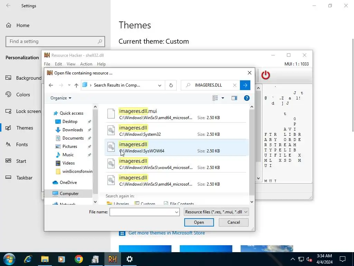Select imageres.dll in WinSxS wow64_microsof folder
This screenshot has height=266, width=354.
[177, 164]
